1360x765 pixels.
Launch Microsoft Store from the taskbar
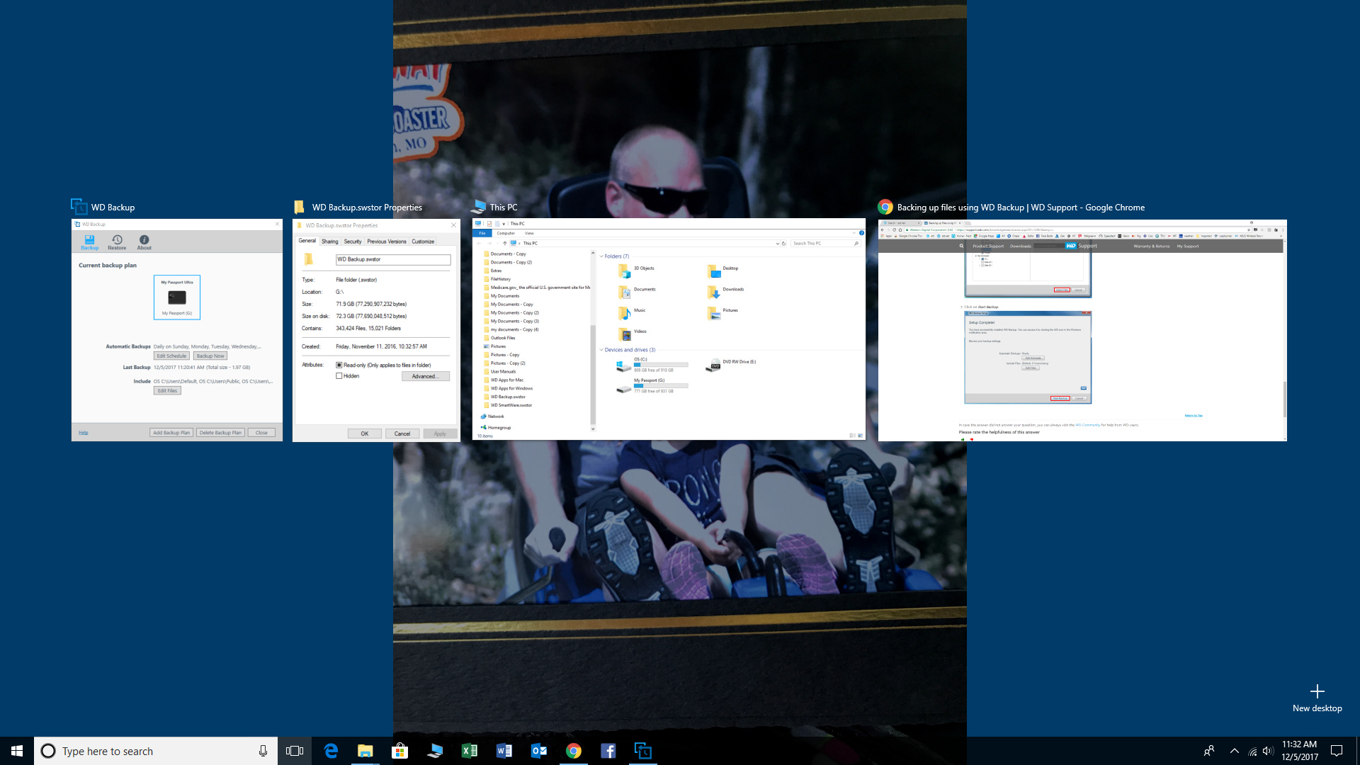(400, 751)
